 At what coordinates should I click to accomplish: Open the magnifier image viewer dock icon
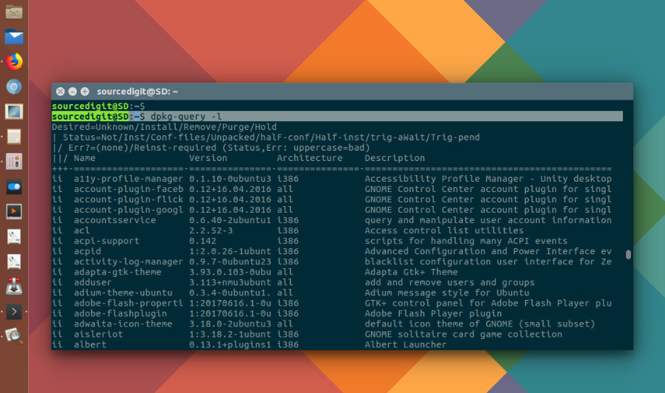click(14, 336)
